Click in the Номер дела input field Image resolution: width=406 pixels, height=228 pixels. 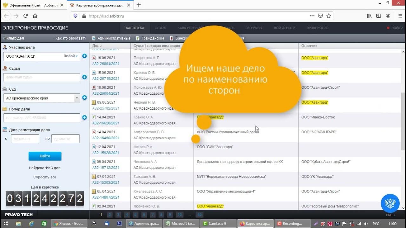pos(42,118)
